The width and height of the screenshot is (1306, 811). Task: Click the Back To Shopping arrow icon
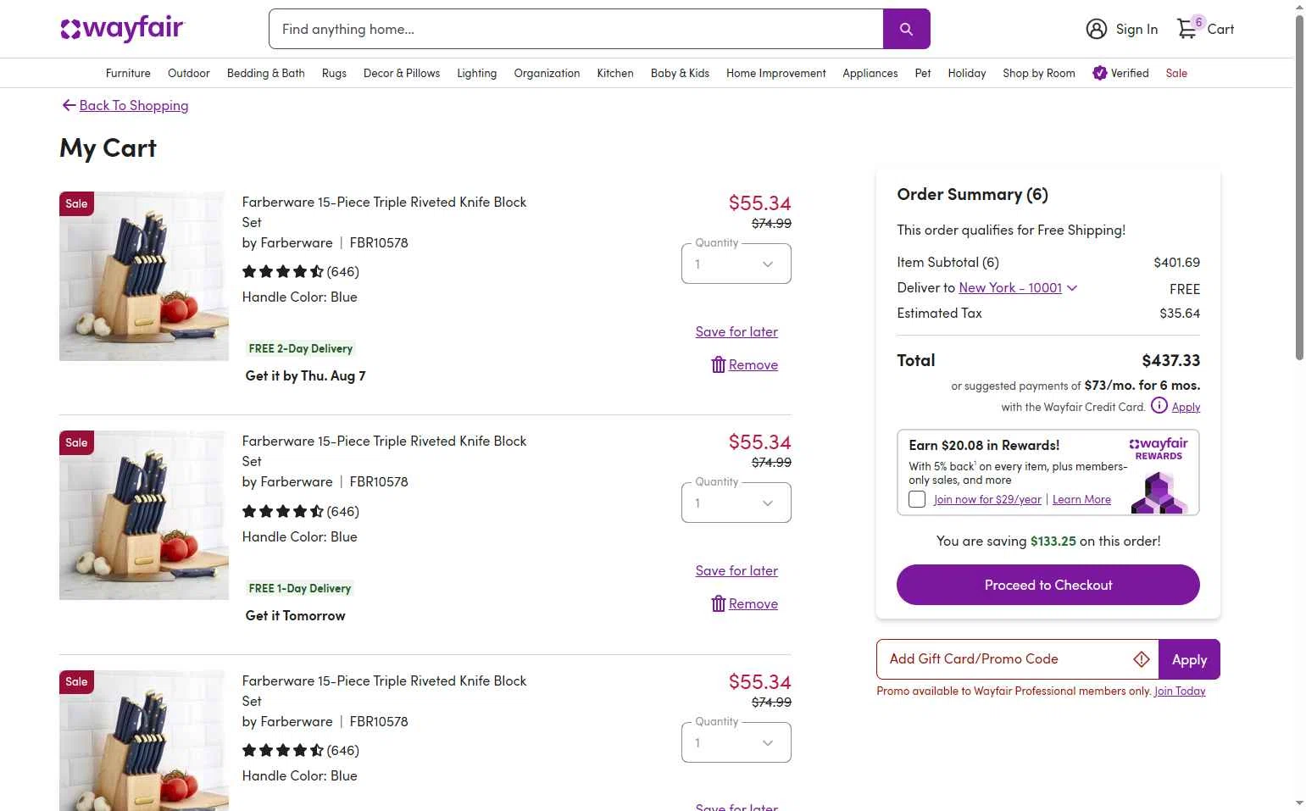click(x=69, y=105)
